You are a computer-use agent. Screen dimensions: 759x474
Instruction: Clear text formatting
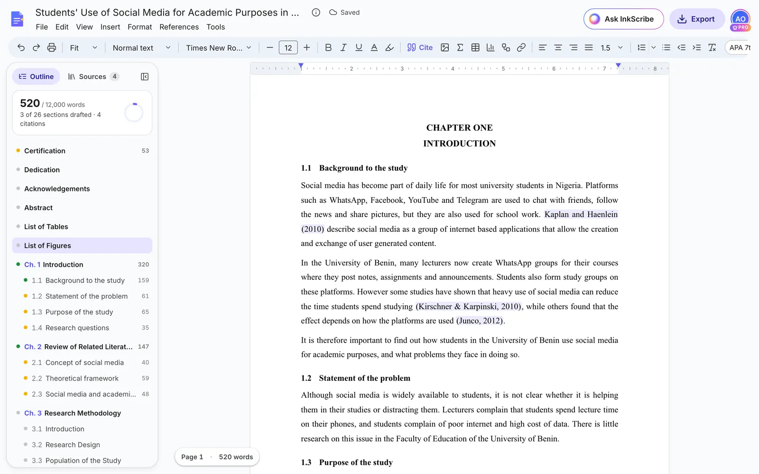click(x=712, y=47)
